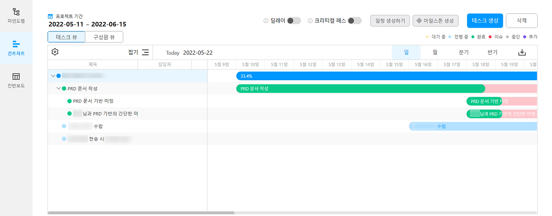Download the chart with the export icon
The height and width of the screenshot is (216, 552).
pos(522,53)
